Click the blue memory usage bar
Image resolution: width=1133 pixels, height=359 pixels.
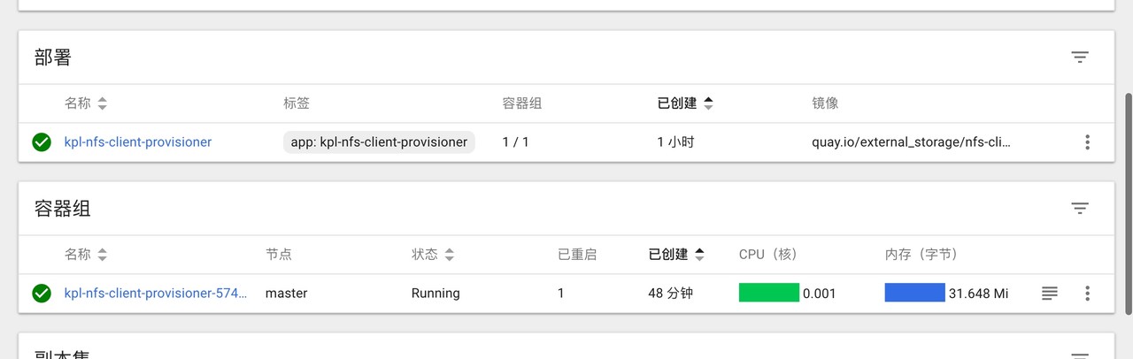pyautogui.click(x=914, y=294)
